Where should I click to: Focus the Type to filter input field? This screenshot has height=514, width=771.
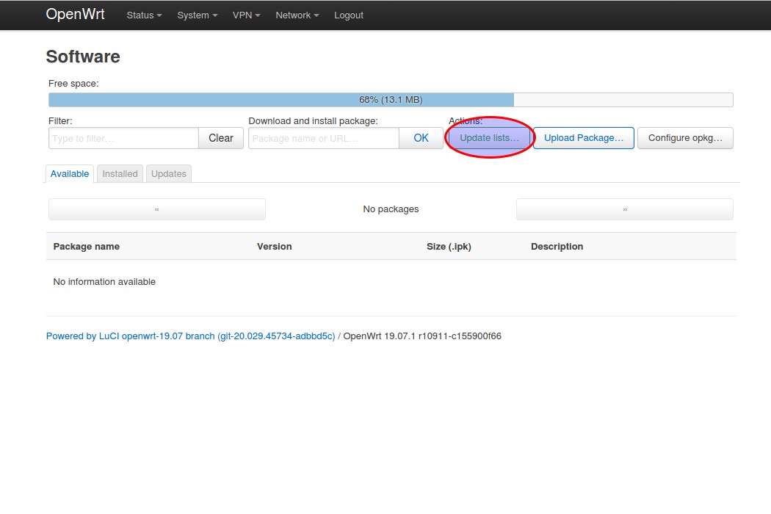pyautogui.click(x=123, y=138)
